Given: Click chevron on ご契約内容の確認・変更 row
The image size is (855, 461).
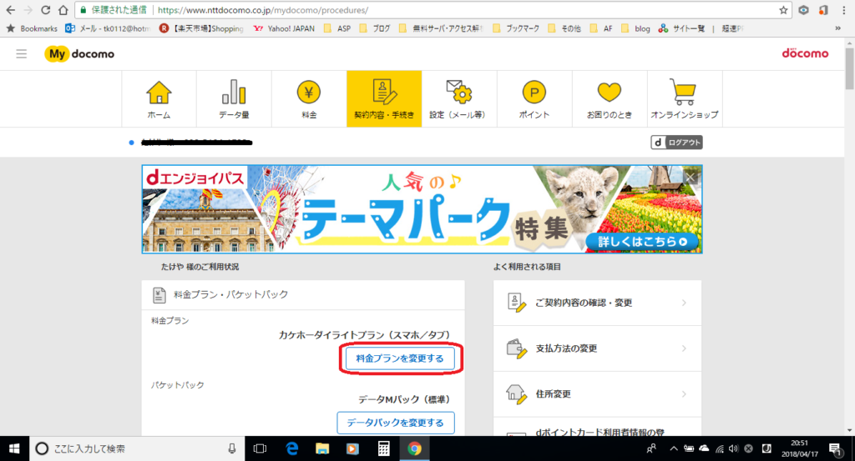Looking at the screenshot, I should point(684,303).
